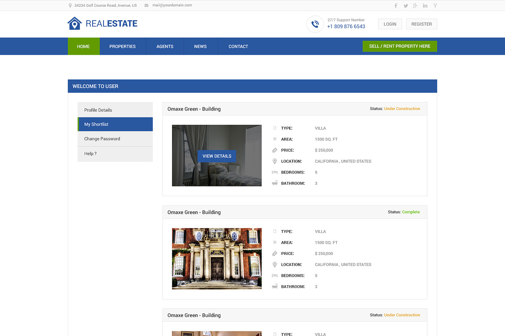
Task: Click the Location pin icon in Complete listing
Action: 275,265
